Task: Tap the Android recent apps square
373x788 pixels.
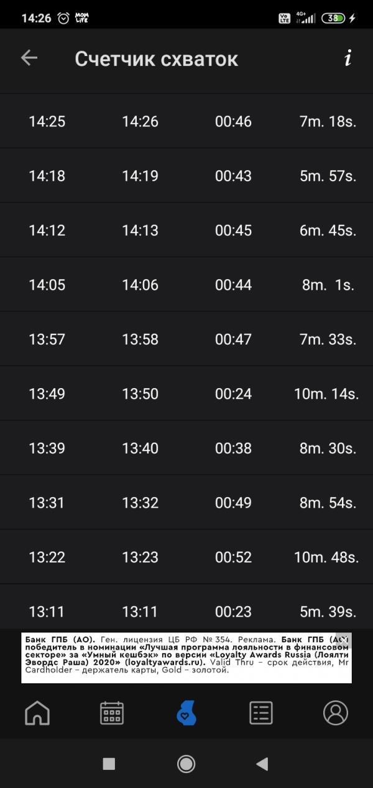Action: (109, 764)
